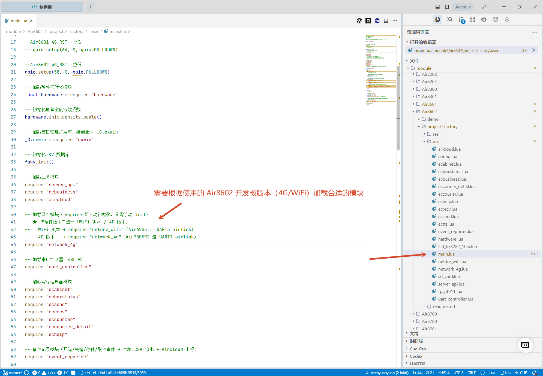The height and width of the screenshot is (376, 543).
Task: Close the main.lua editor tab
Action: [x=31, y=21]
